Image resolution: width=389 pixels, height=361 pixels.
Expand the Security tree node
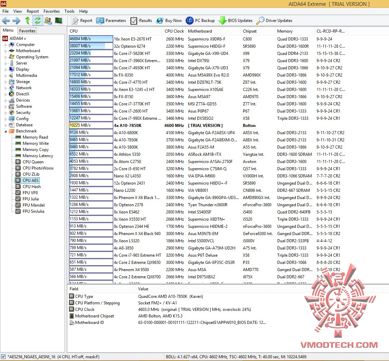click(x=5, y=113)
